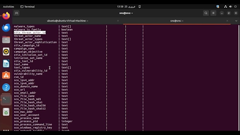Close the sns@sns tab
This screenshot has height=135, width=240.
point(227,21)
